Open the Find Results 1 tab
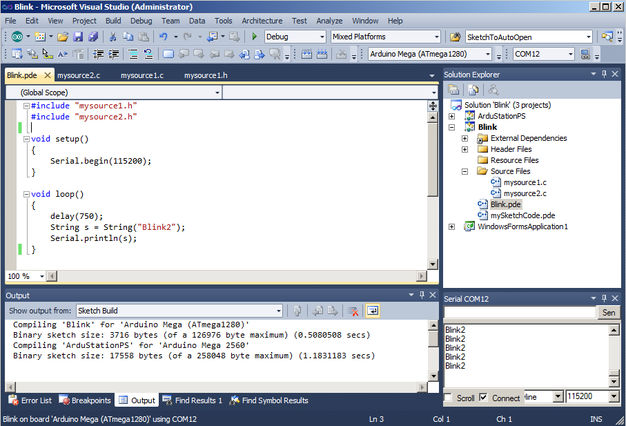626x426 pixels. coord(192,400)
